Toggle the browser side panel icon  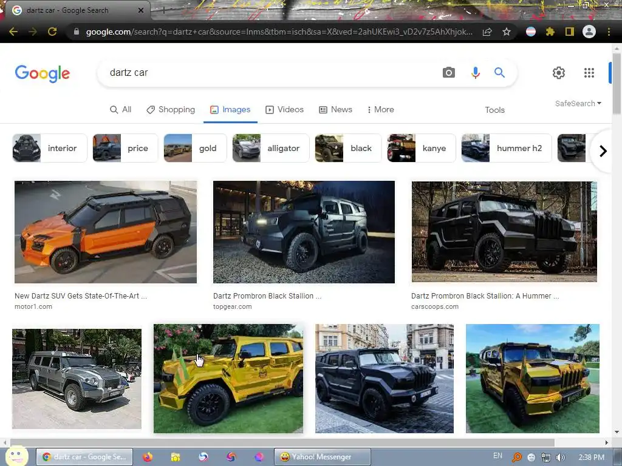570,32
